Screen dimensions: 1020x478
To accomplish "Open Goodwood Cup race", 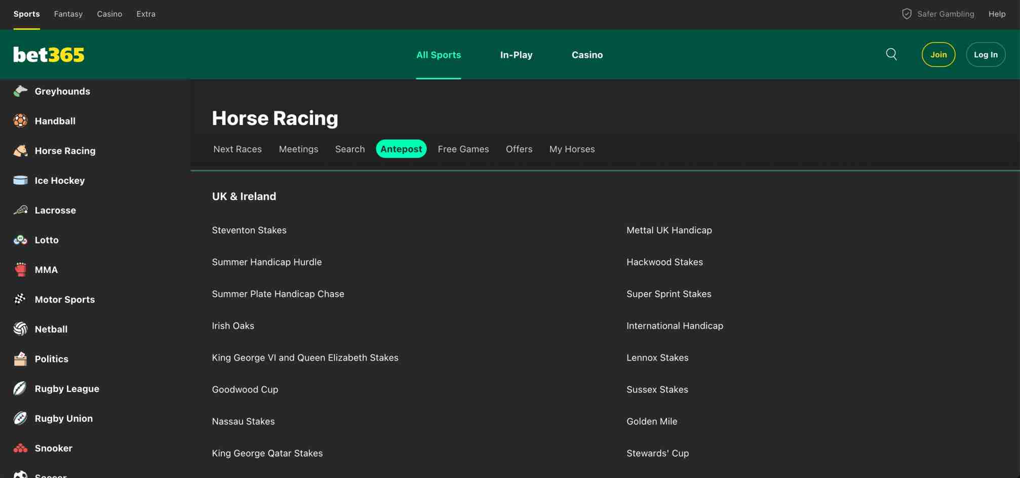I will 245,389.
